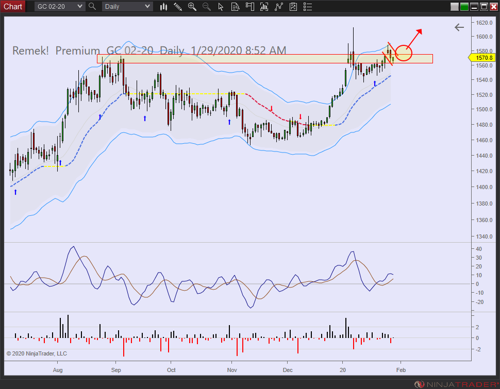Close the chart window
Image resolution: width=500 pixels, height=389 pixels.
click(x=494, y=6)
